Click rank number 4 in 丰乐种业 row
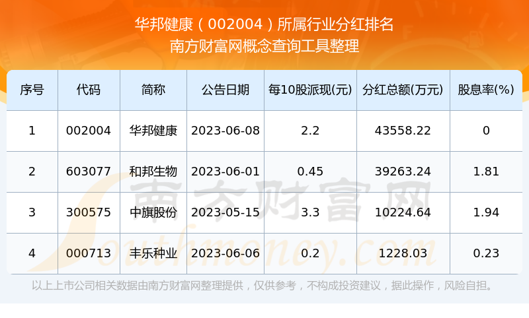 click(x=32, y=253)
